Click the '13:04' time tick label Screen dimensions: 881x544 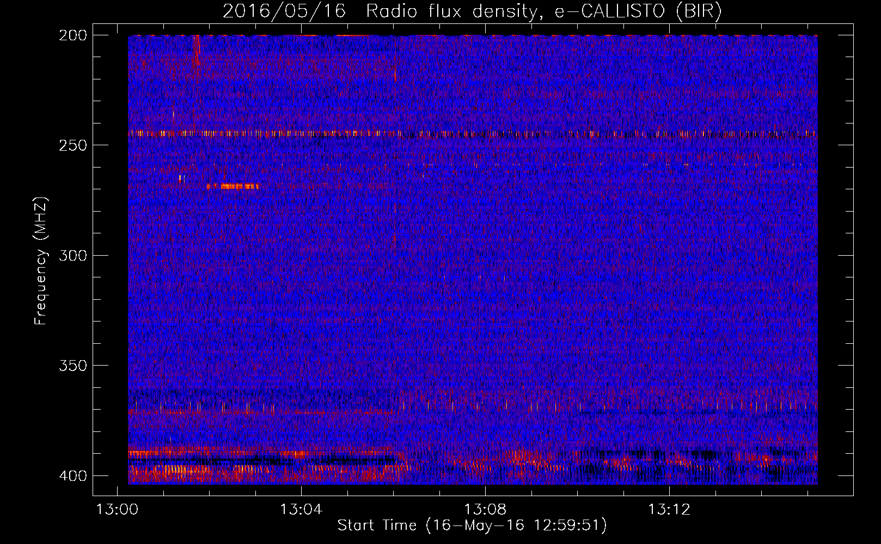[x=301, y=510]
